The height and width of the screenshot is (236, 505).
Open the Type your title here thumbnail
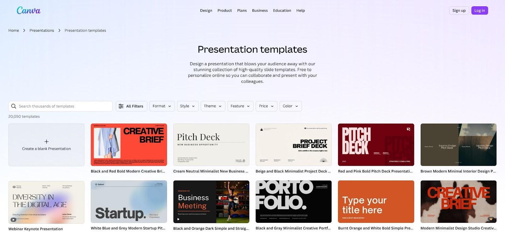point(376,202)
